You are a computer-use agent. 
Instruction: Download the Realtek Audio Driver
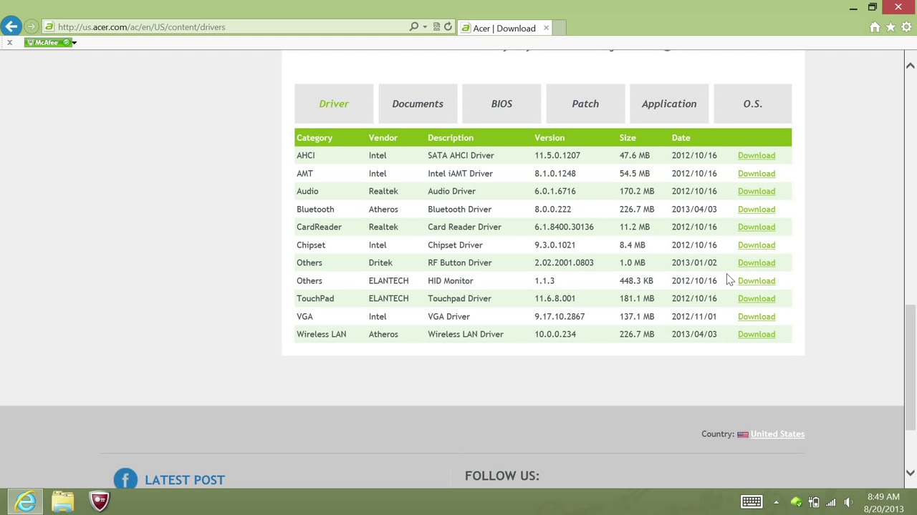tap(757, 191)
